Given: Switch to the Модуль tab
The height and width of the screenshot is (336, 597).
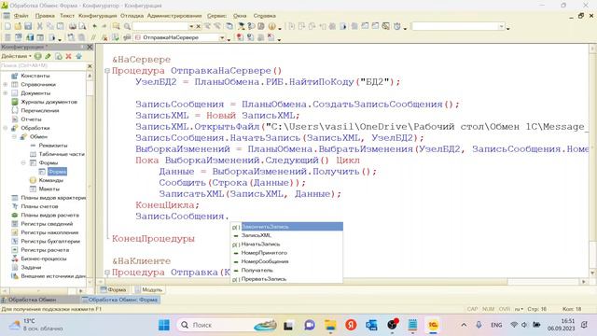Looking at the screenshot, I should pyautogui.click(x=148, y=289).
